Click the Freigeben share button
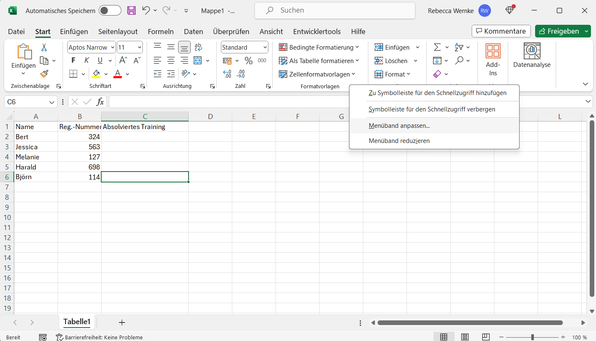Screen dimensions: 596x341 coord(558,31)
